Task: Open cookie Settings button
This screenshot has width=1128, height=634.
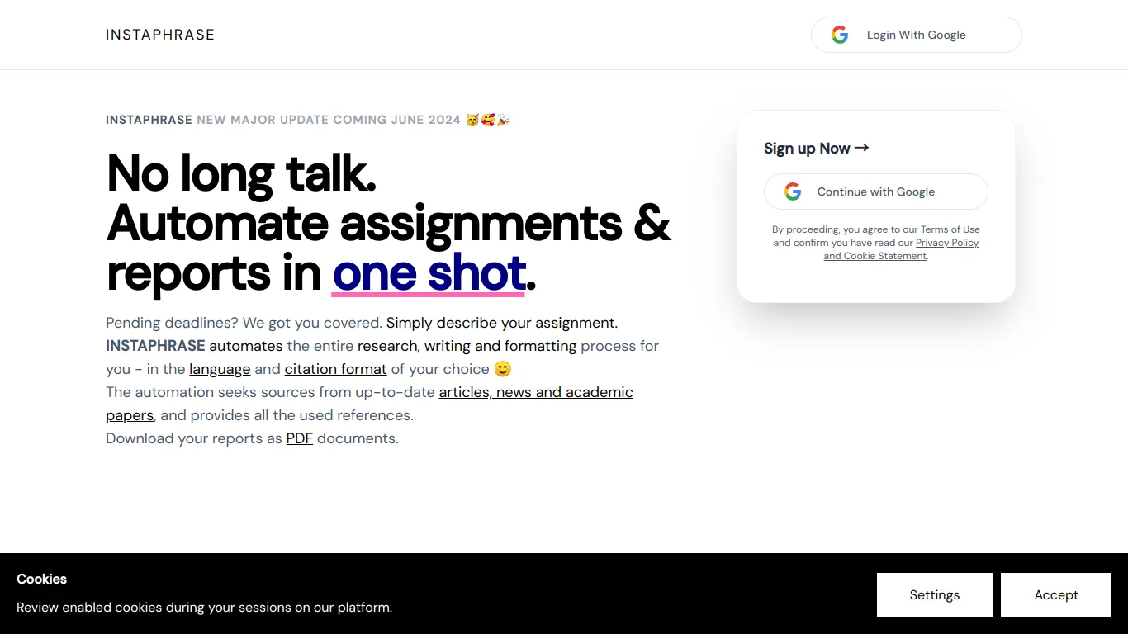Action: tap(935, 595)
